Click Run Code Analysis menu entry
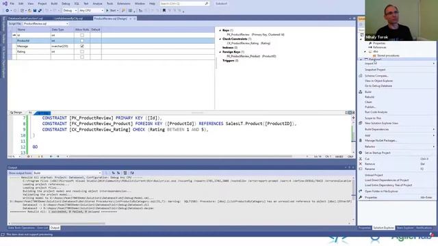The image size is (438, 246). click(x=376, y=112)
